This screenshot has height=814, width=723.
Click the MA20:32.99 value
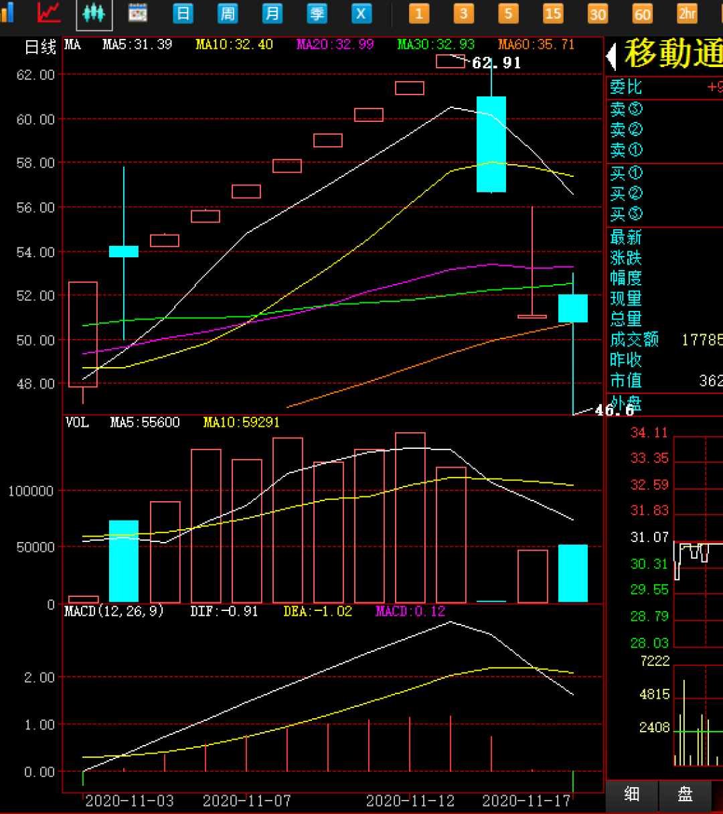tap(335, 45)
